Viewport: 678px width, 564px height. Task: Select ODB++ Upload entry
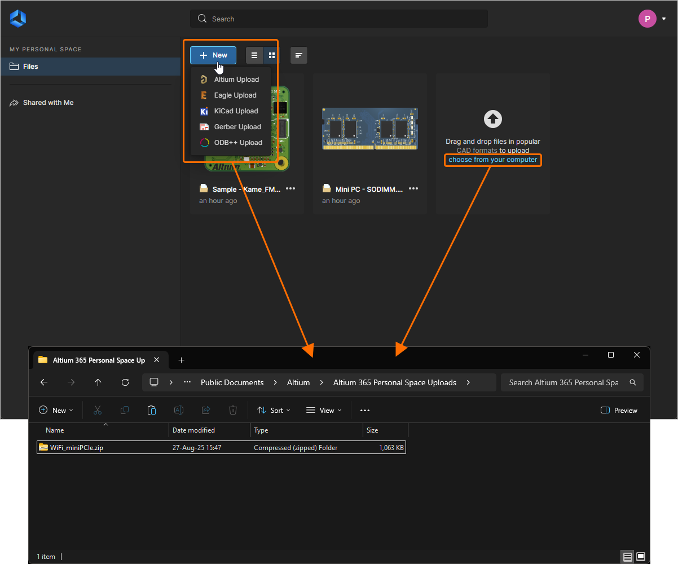click(237, 143)
